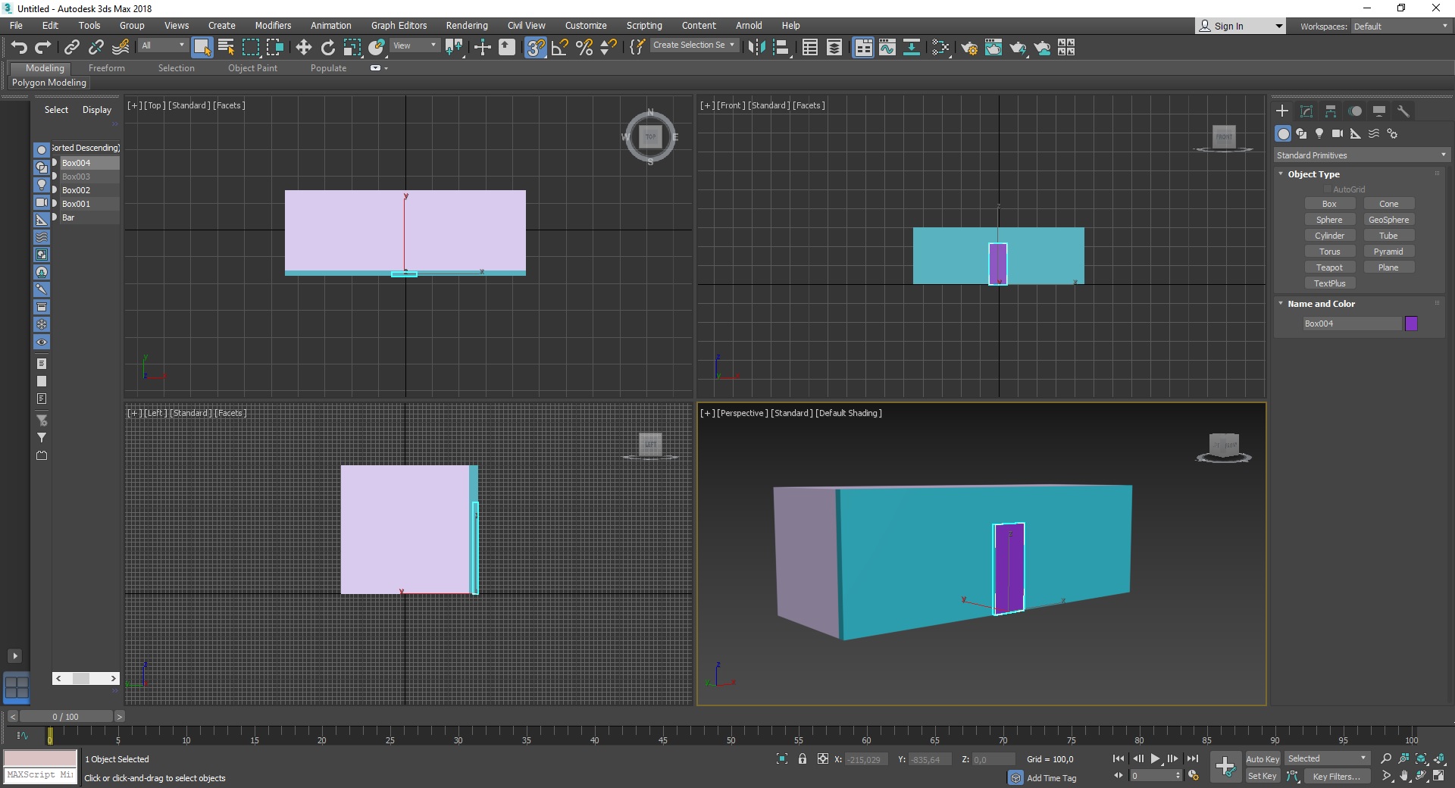The height and width of the screenshot is (788, 1455).
Task: Create a Sphere primitive
Action: pyautogui.click(x=1330, y=220)
